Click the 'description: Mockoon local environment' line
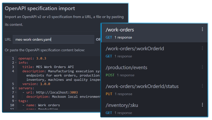Viewport: 212px width, 120px height. point(63,97)
